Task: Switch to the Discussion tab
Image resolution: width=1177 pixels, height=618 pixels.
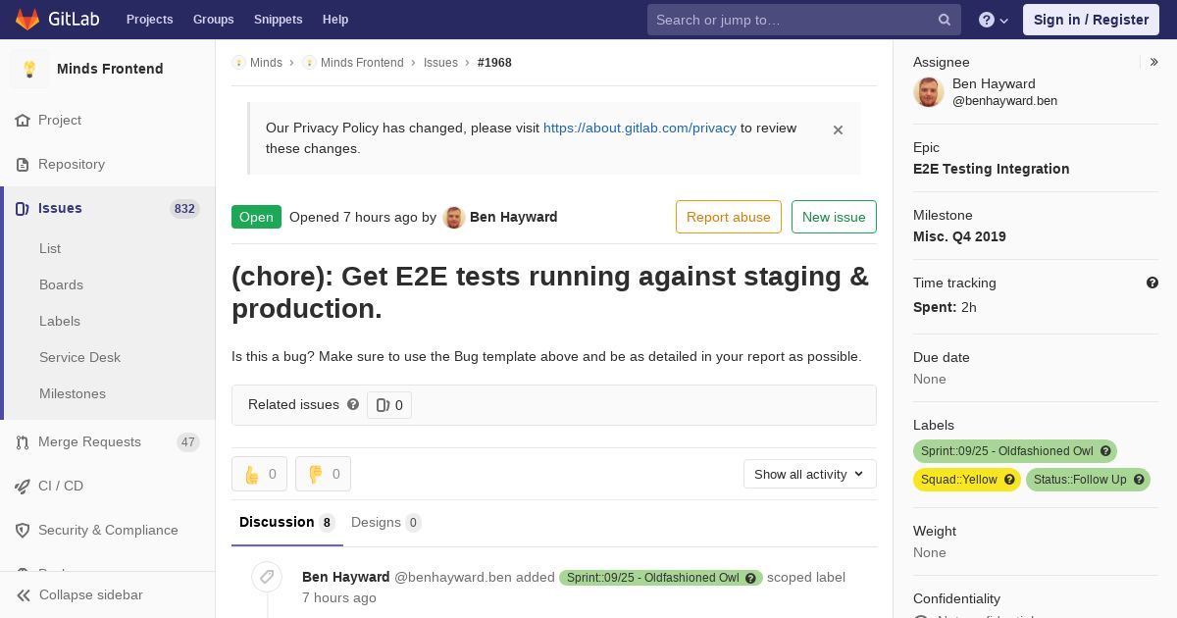Action: (x=286, y=522)
